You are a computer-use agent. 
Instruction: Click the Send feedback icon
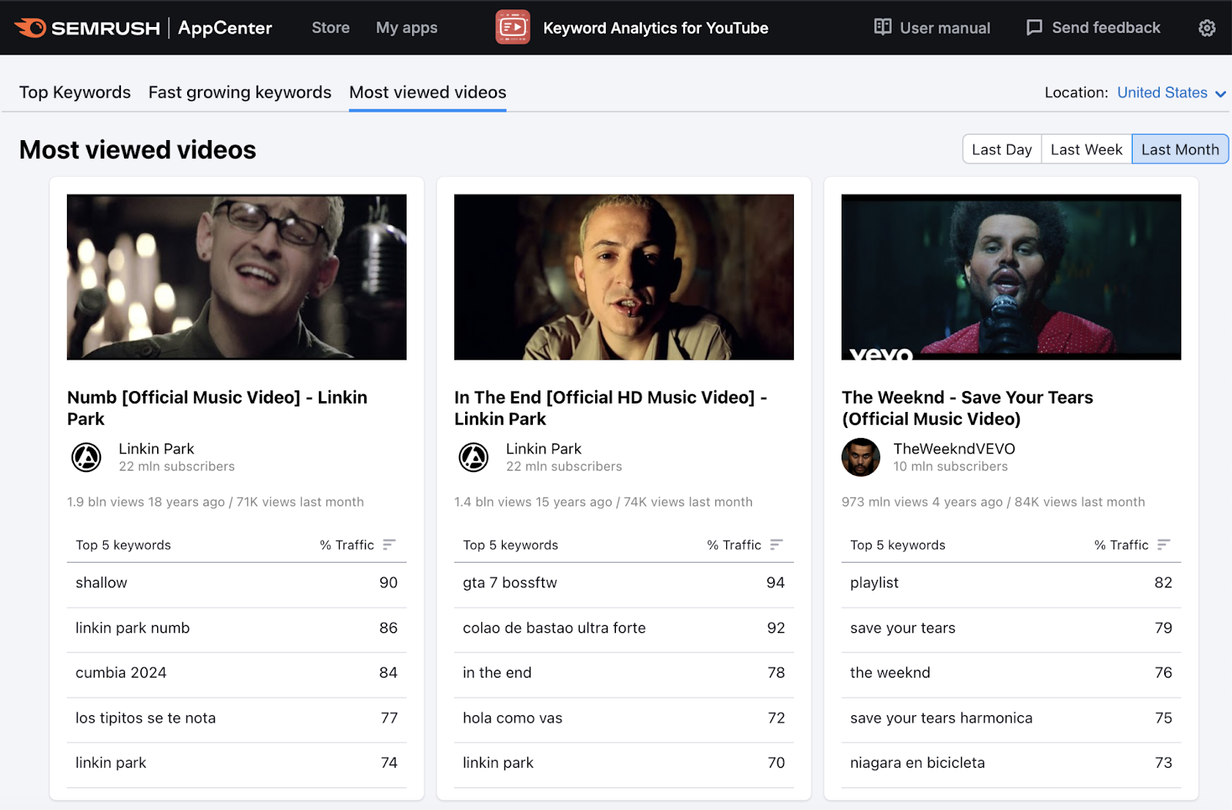[1033, 27]
